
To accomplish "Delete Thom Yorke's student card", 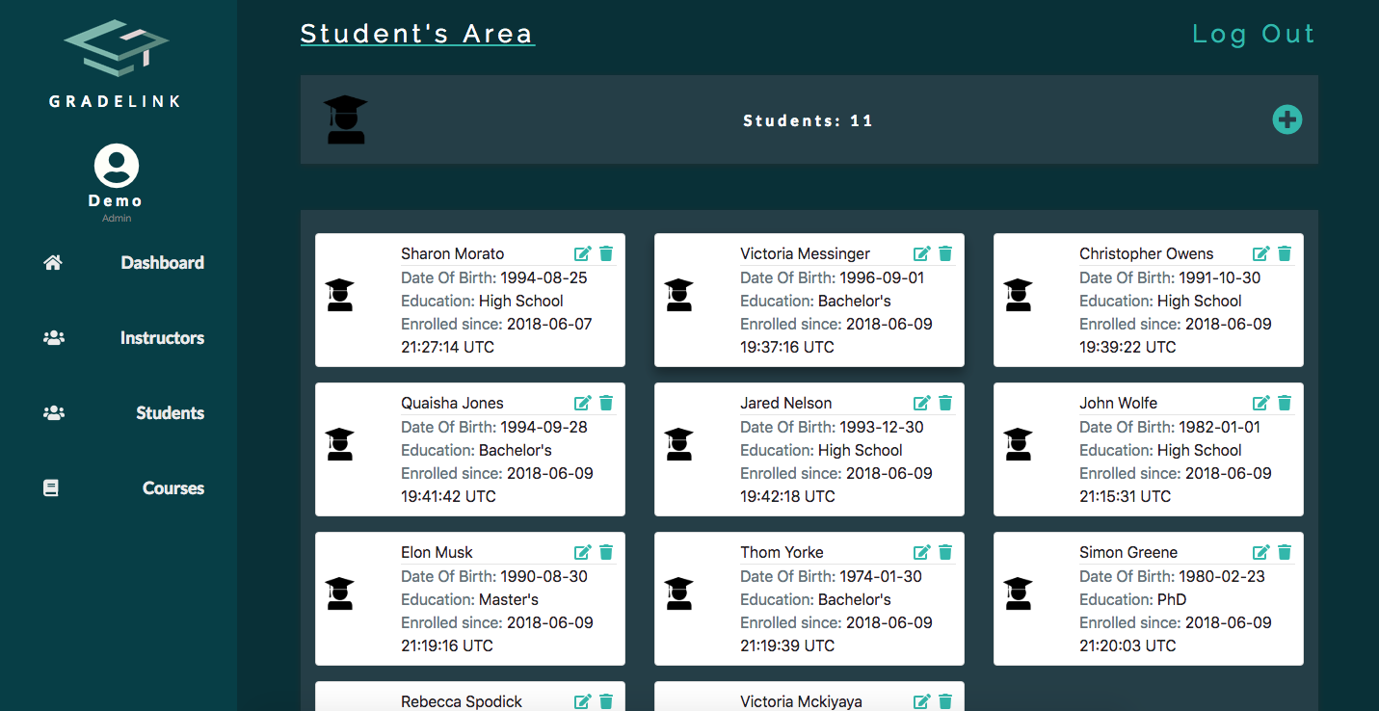I will [945, 552].
